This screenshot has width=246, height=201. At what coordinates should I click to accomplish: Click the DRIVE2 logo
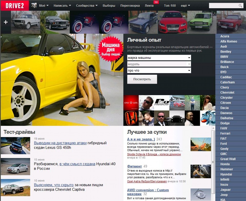[15, 6]
